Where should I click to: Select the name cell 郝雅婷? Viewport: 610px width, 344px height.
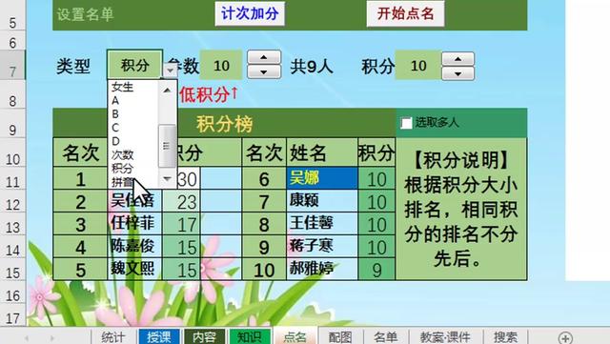322,269
